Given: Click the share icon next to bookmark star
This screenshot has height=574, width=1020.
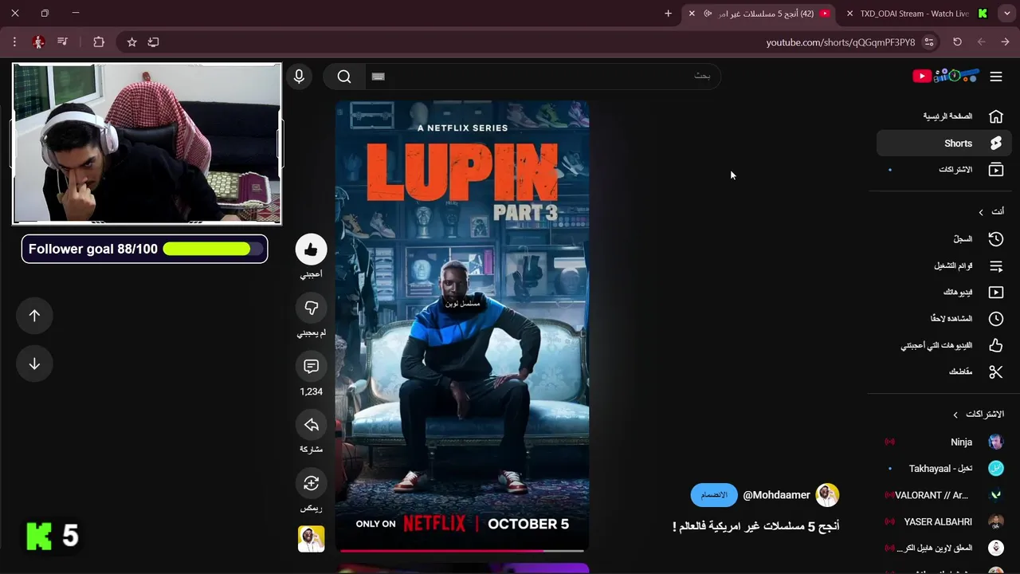Looking at the screenshot, I should (154, 42).
